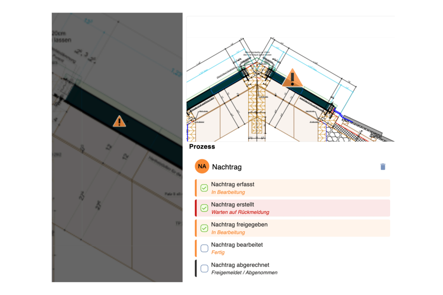The image size is (443, 295).
Task: Open the 'Freigemeldet / Abgenommen' status
Action: pos(244,273)
